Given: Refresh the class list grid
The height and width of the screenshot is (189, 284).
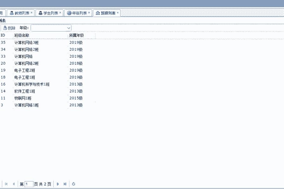Looking at the screenshot, I should [x=74, y=184].
